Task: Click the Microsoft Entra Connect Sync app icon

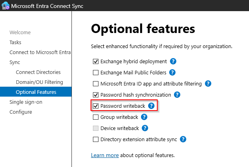Action: [x=5, y=6]
